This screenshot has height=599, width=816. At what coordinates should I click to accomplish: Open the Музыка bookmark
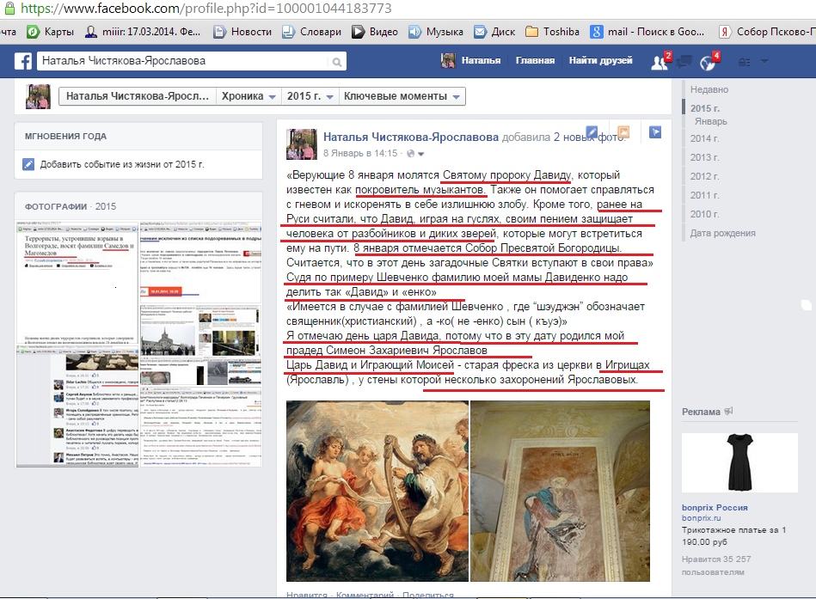coord(436,32)
